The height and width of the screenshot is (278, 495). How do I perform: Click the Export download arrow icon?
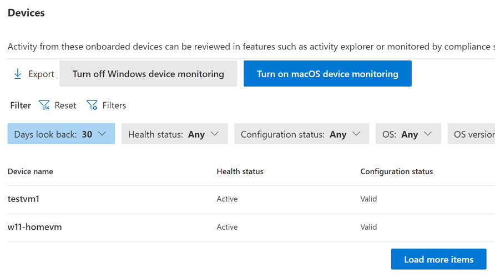[18, 74]
